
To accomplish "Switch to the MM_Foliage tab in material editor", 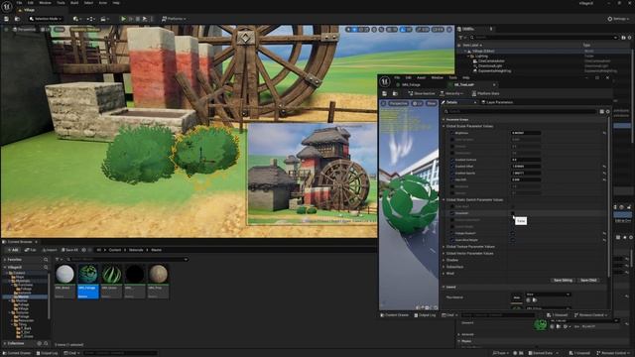I will click(411, 84).
